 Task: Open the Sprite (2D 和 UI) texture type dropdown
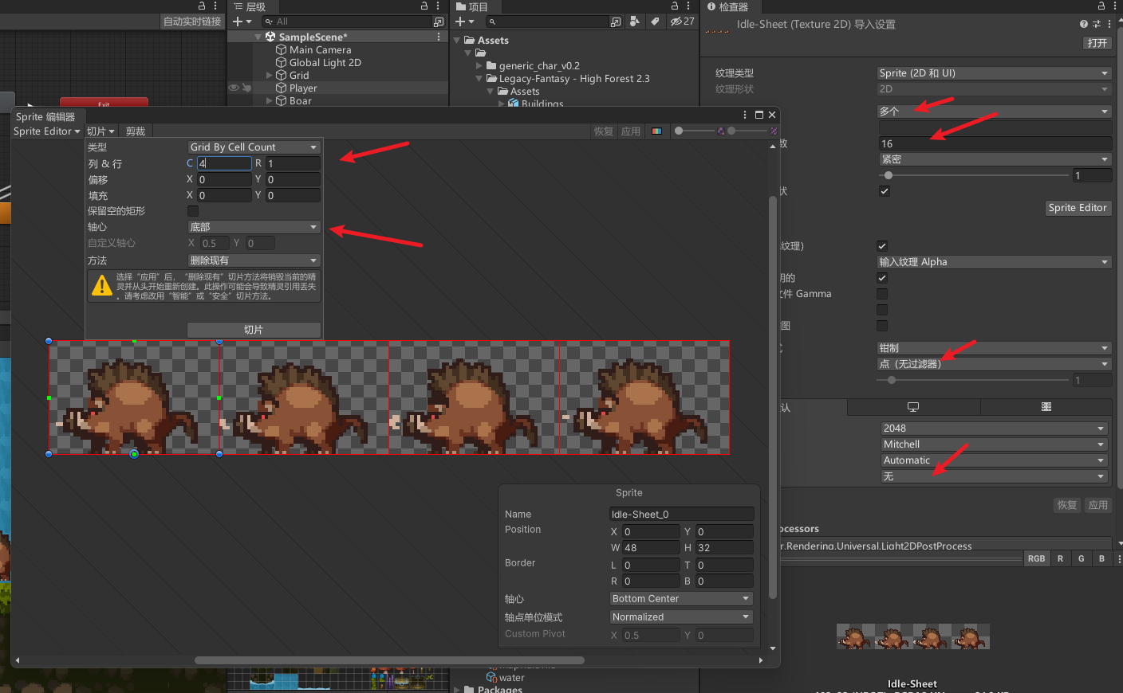[994, 73]
